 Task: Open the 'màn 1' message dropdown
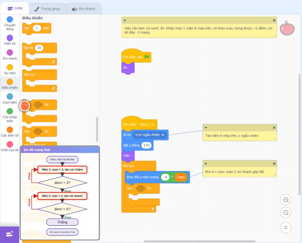[x=147, y=125]
